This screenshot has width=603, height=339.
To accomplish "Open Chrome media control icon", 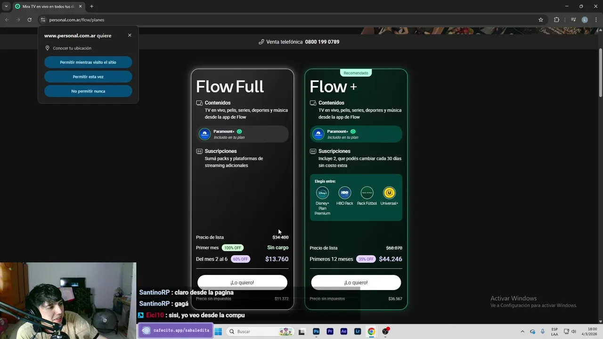I will click(x=573, y=20).
